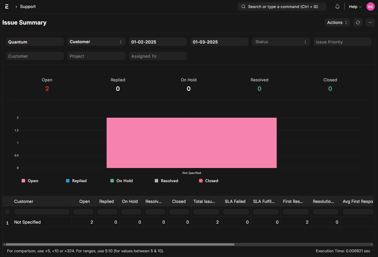Click the Open summary count 2

pyautogui.click(x=47, y=89)
